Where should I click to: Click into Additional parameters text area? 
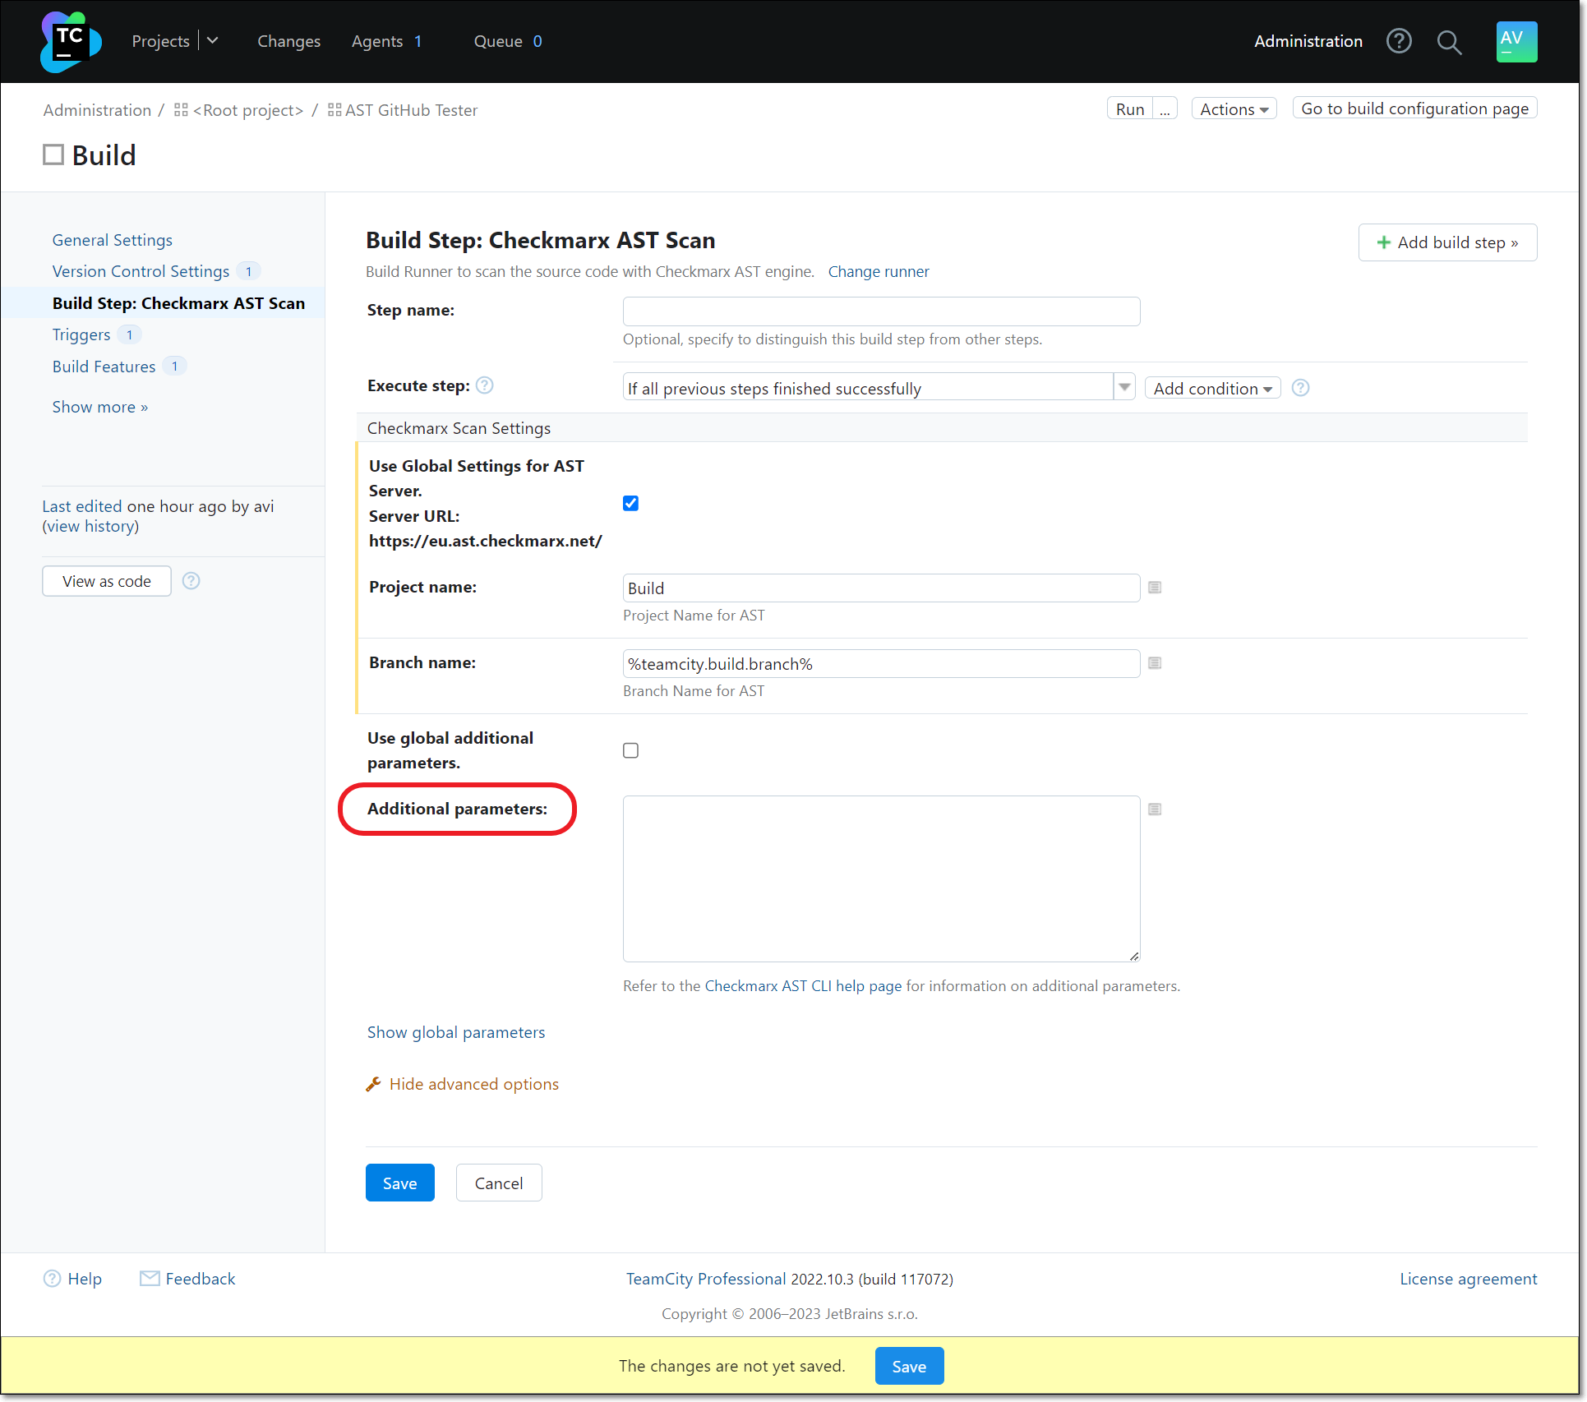coord(881,879)
